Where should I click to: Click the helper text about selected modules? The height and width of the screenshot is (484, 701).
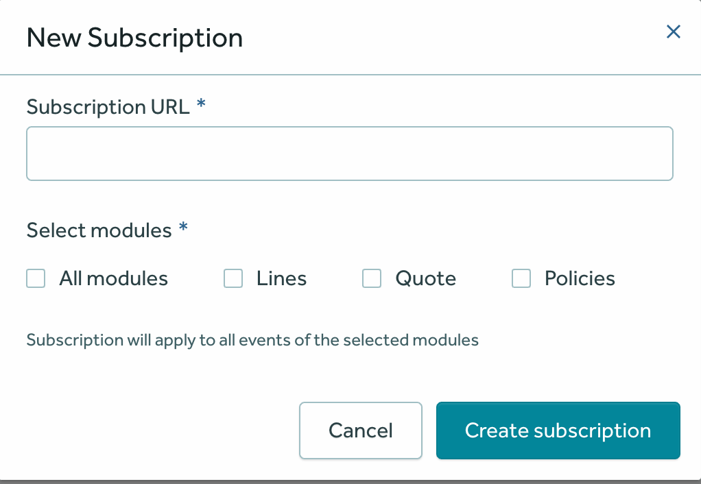click(x=252, y=340)
